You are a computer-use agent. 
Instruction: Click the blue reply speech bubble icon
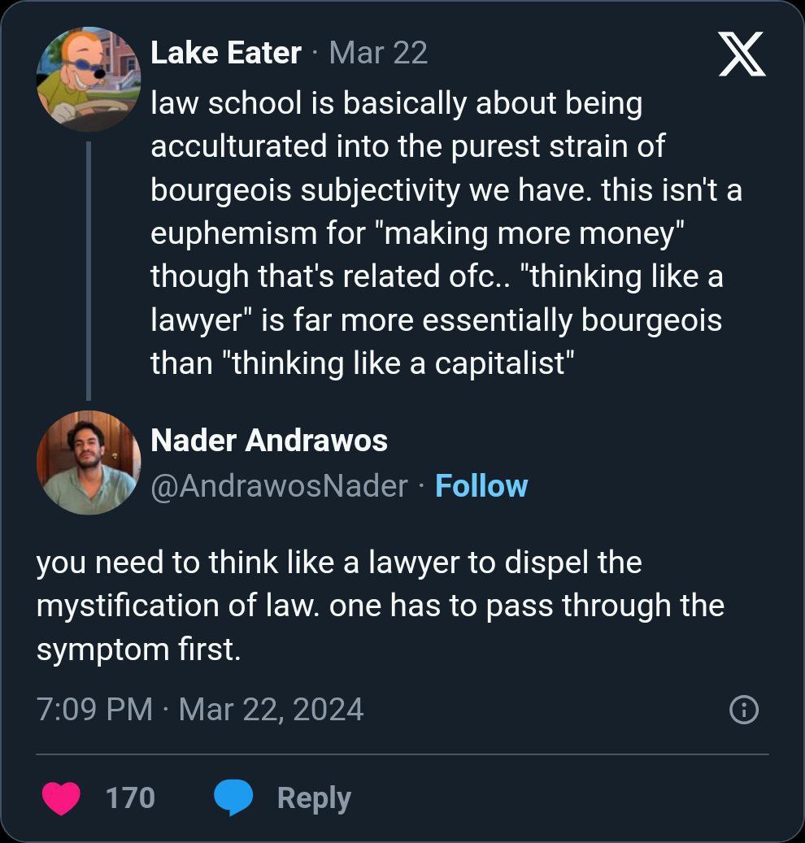[233, 797]
